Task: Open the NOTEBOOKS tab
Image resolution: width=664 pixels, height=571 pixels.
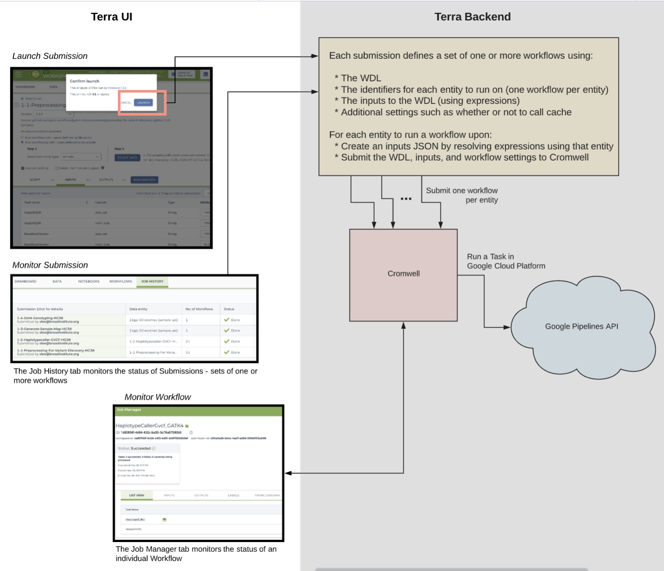Action: (x=89, y=281)
